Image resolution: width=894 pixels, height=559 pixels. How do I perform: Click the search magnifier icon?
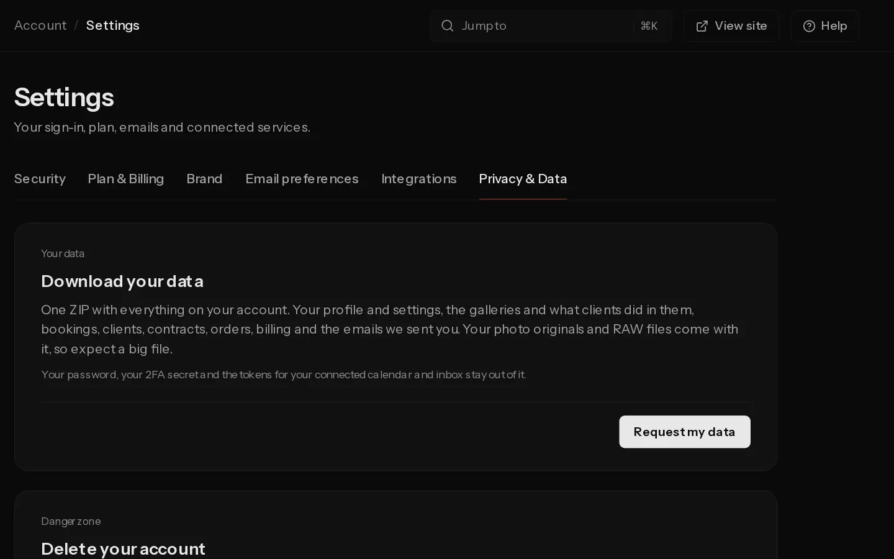pos(447,26)
